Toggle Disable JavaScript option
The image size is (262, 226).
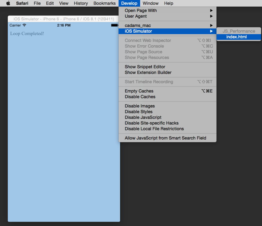point(167,117)
